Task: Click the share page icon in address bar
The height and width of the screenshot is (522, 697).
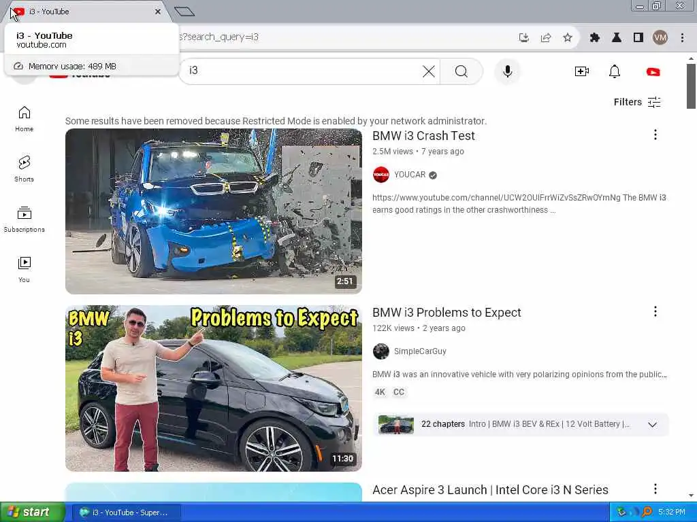Action: [546, 37]
